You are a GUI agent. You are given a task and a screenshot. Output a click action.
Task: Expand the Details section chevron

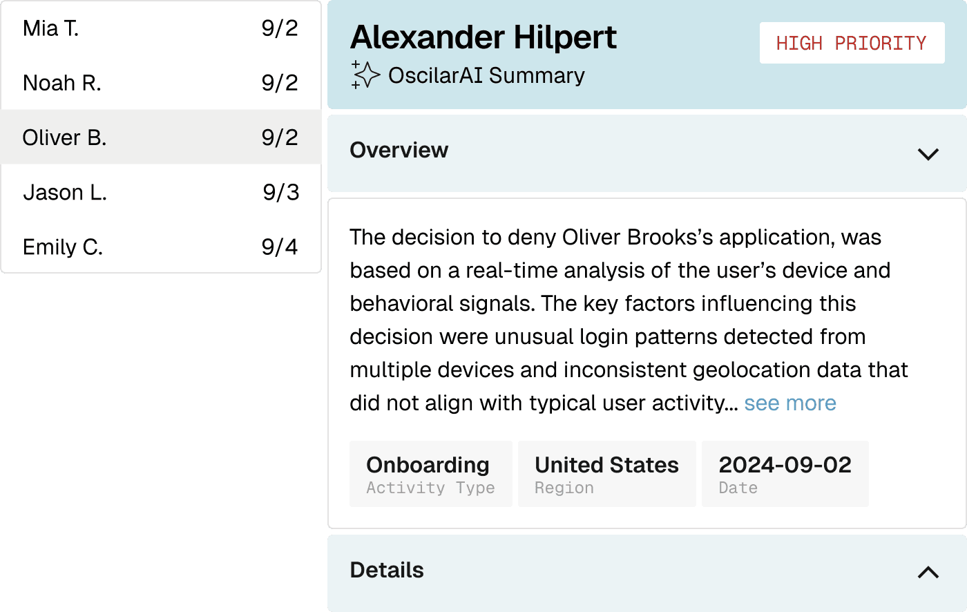tap(928, 572)
